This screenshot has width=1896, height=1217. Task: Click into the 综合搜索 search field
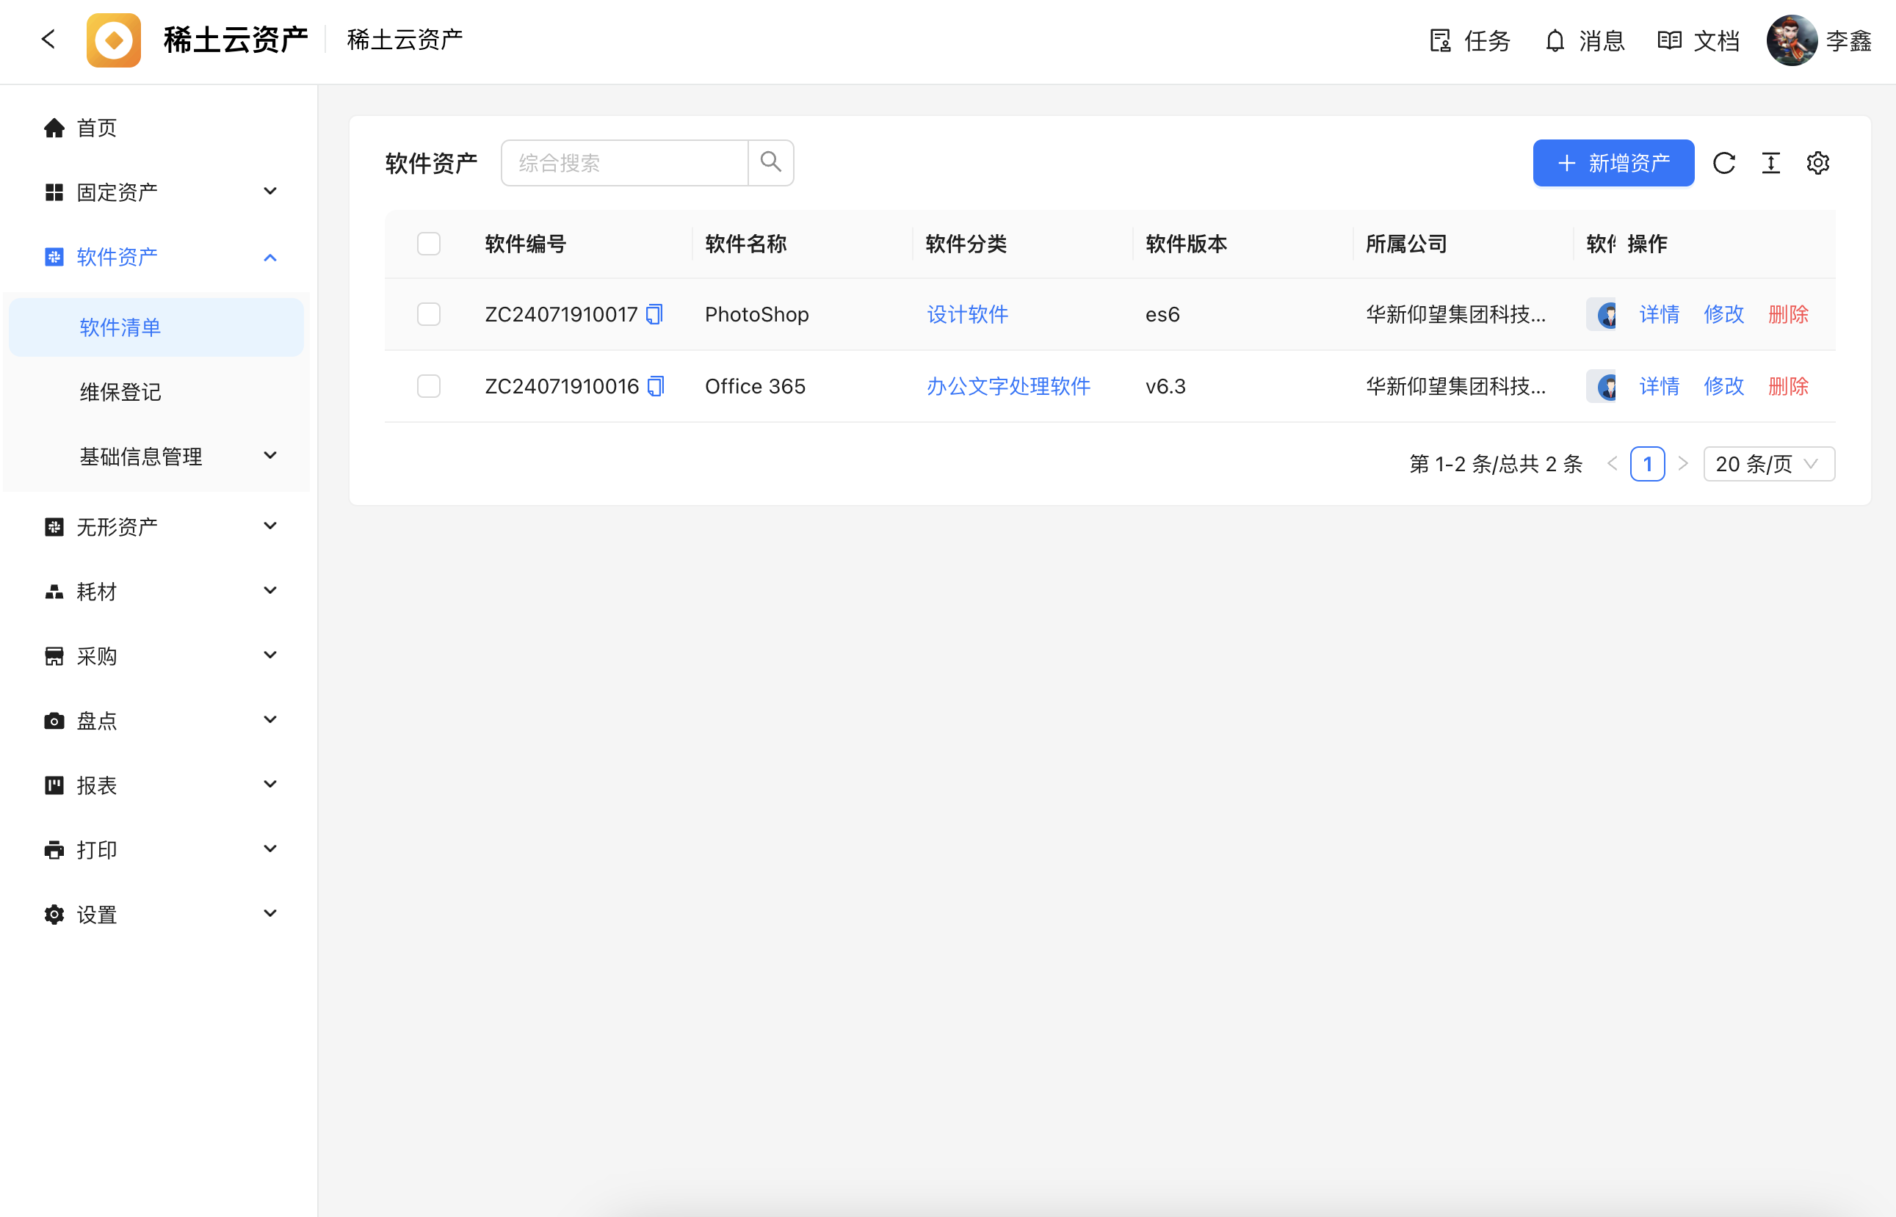pyautogui.click(x=624, y=163)
